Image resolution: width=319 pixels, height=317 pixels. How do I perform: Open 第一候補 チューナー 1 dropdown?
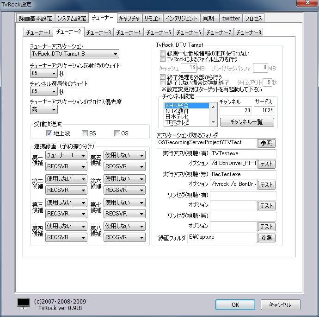66,155
